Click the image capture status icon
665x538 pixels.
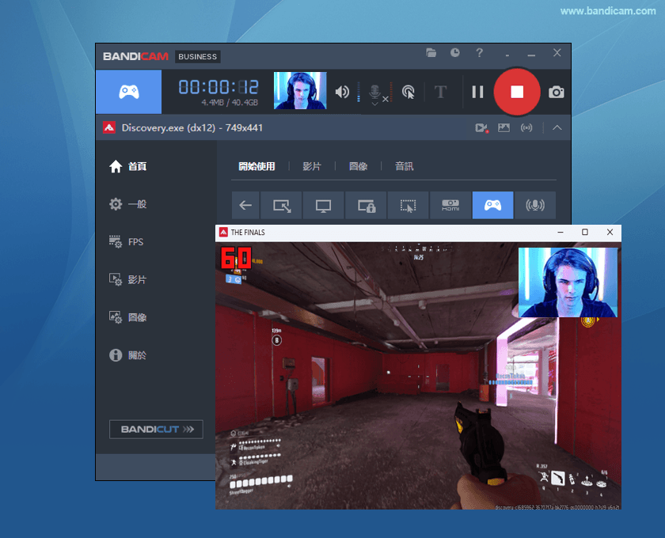coord(503,127)
